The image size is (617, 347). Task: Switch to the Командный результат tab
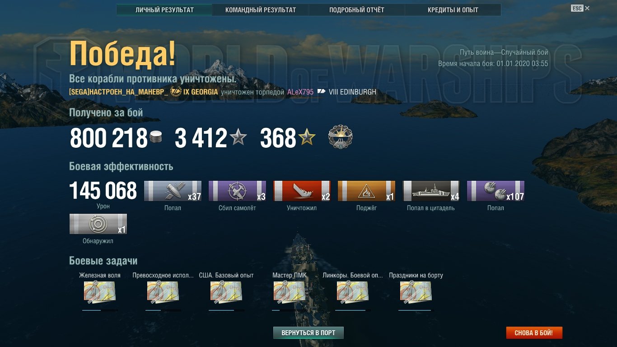261,9
